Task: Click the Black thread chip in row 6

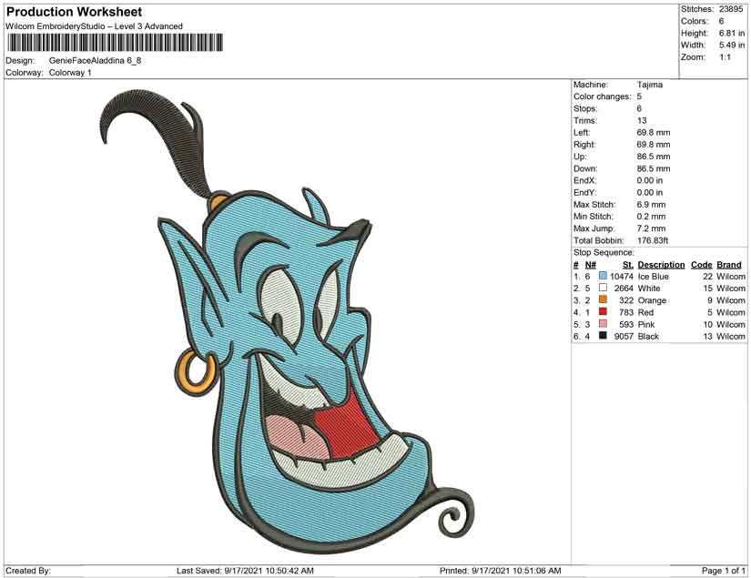Action: pos(601,335)
